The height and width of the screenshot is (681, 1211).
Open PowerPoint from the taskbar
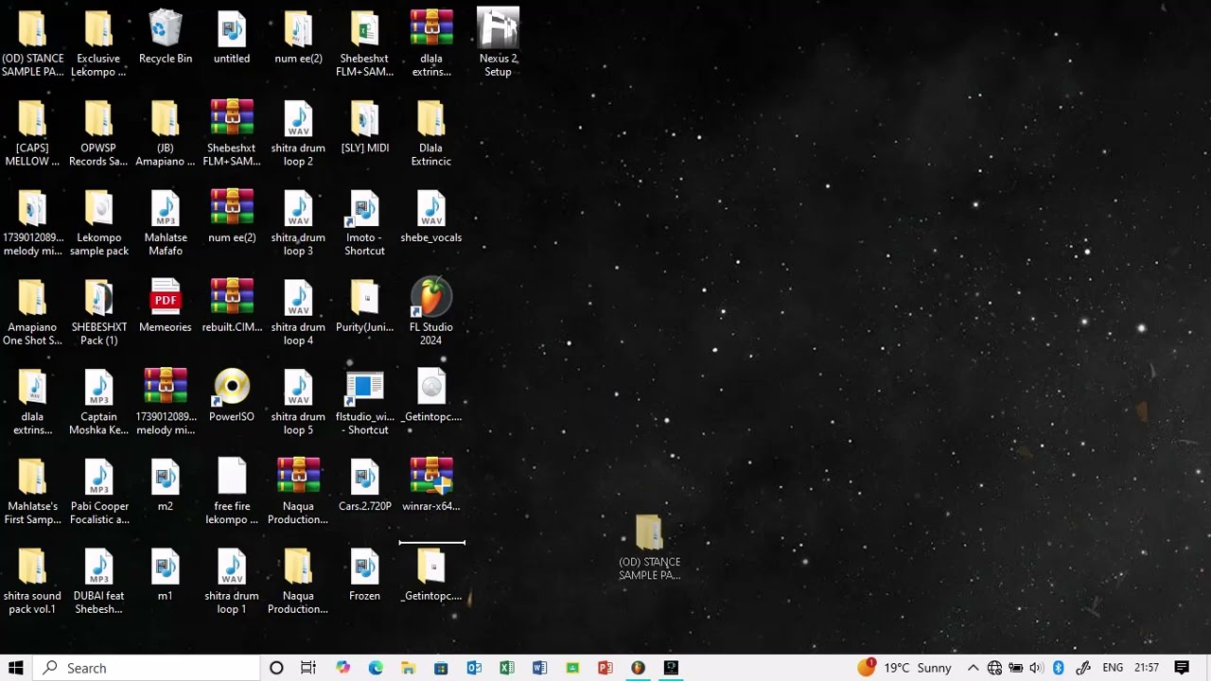tap(605, 668)
